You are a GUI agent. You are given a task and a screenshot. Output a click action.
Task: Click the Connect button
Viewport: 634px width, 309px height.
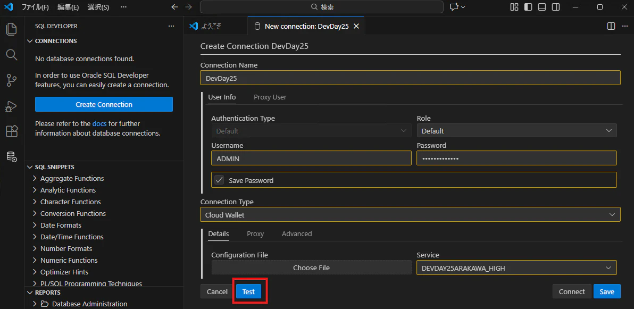pos(572,291)
